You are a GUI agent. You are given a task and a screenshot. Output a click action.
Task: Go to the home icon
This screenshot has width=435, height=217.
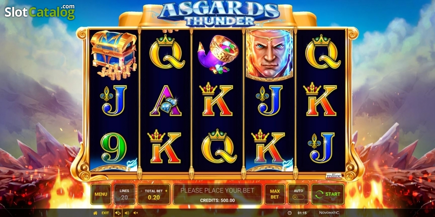(x=95, y=213)
